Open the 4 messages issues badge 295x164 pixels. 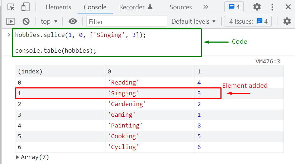point(234,7)
